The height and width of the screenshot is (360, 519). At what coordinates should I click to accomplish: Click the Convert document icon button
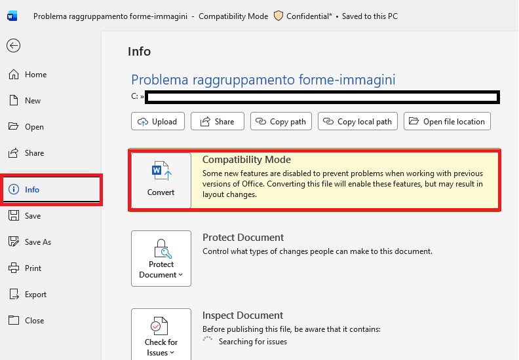[x=161, y=180]
